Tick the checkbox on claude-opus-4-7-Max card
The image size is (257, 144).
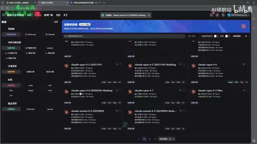click(247, 90)
